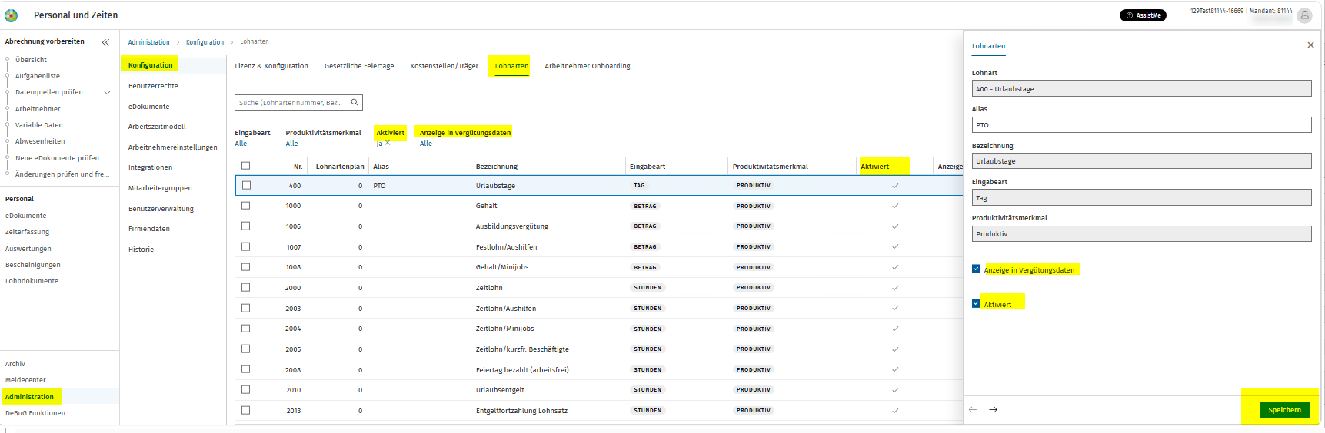The image size is (1325, 433).
Task: Click Aktiviert checkmark for Urlaubsentgelt
Action: [895, 390]
